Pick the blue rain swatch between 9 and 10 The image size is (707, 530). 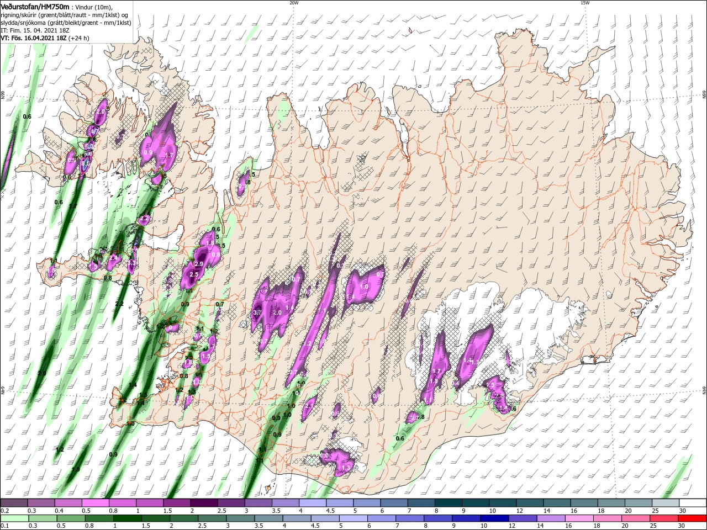click(x=466, y=518)
